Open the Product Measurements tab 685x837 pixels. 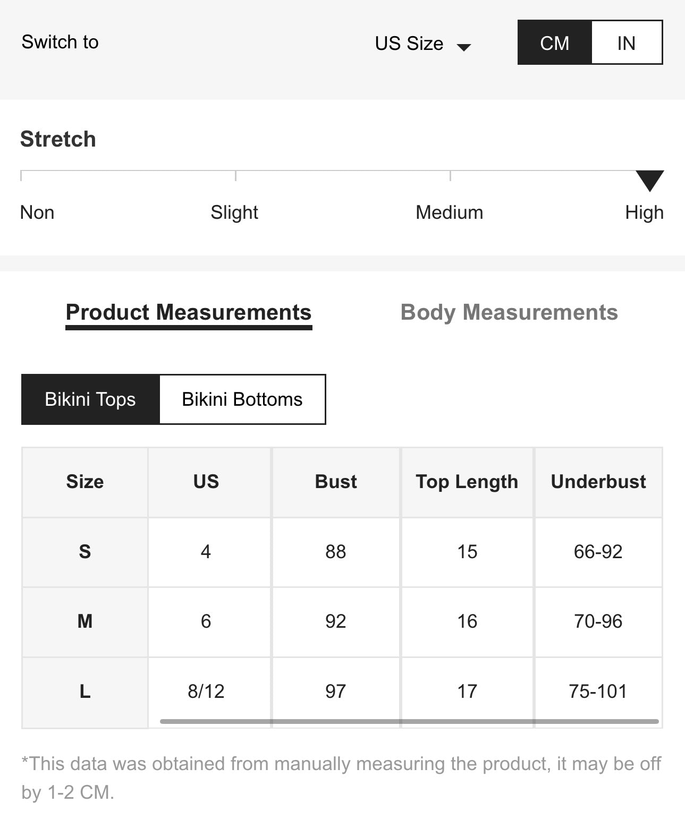tap(189, 312)
